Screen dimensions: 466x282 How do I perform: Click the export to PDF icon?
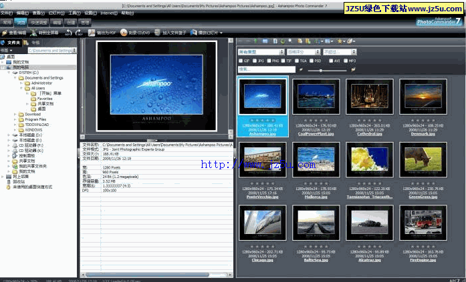92,33
